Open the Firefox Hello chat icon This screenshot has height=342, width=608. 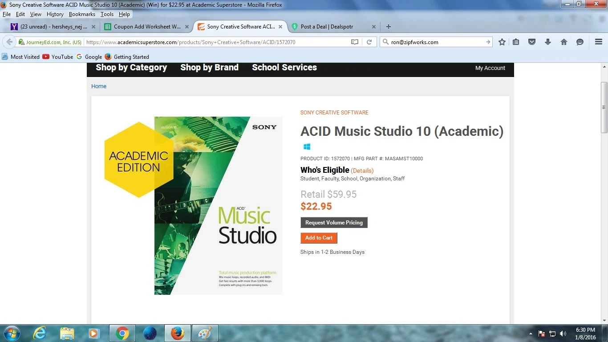[x=580, y=42]
